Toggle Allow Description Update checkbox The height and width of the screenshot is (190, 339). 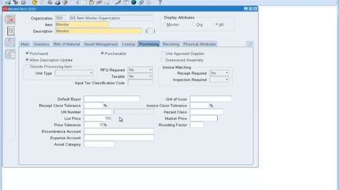point(27,60)
